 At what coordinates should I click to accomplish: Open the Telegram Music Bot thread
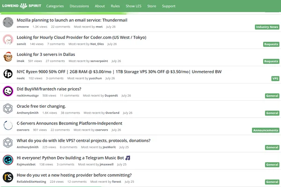(x=74, y=158)
